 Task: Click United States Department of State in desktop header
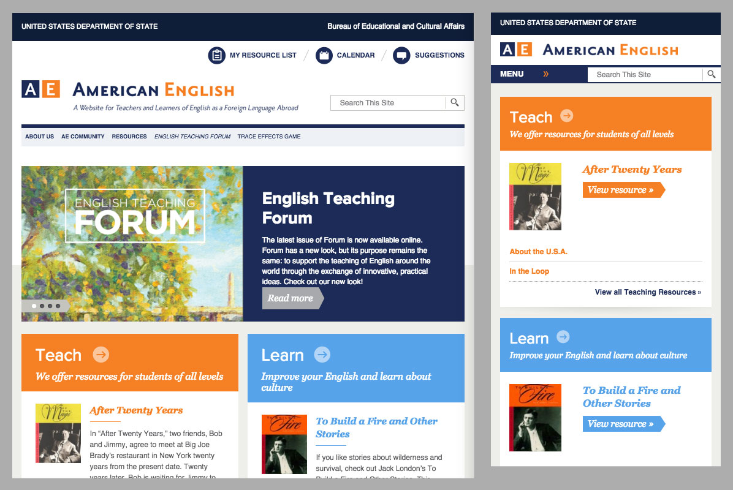[89, 26]
